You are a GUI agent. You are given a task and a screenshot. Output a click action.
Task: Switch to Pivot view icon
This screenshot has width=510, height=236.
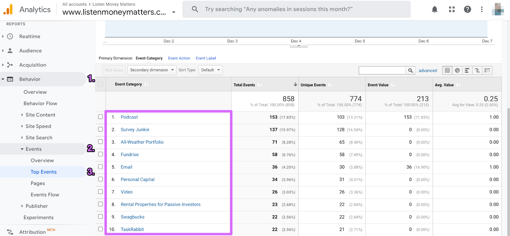pos(487,70)
